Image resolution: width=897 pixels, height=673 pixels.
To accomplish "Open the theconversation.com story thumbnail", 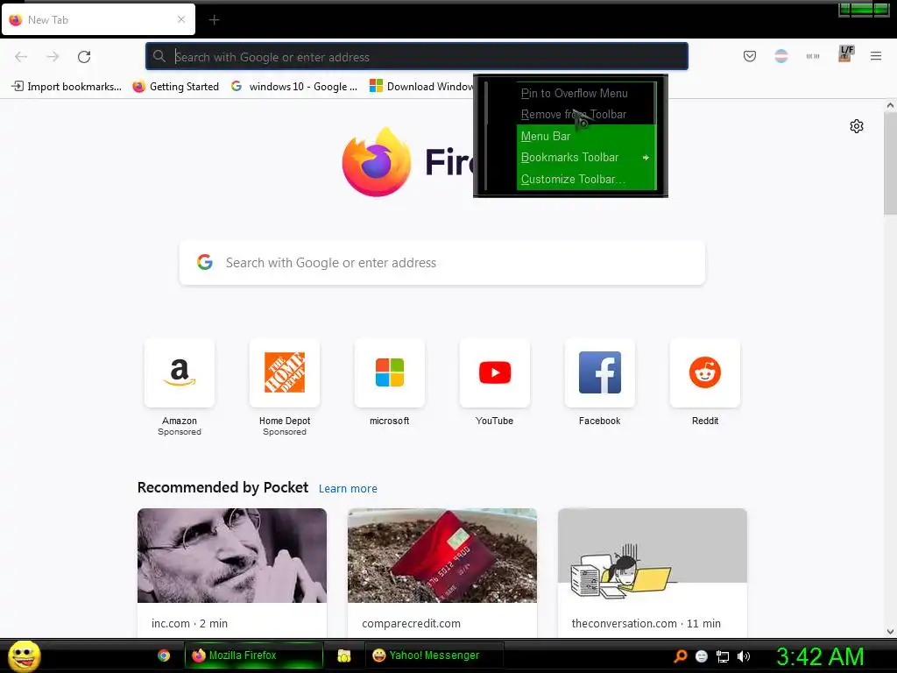I will pyautogui.click(x=652, y=555).
